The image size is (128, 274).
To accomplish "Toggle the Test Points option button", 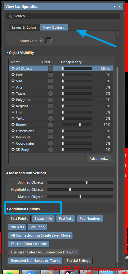I will coord(19,219).
